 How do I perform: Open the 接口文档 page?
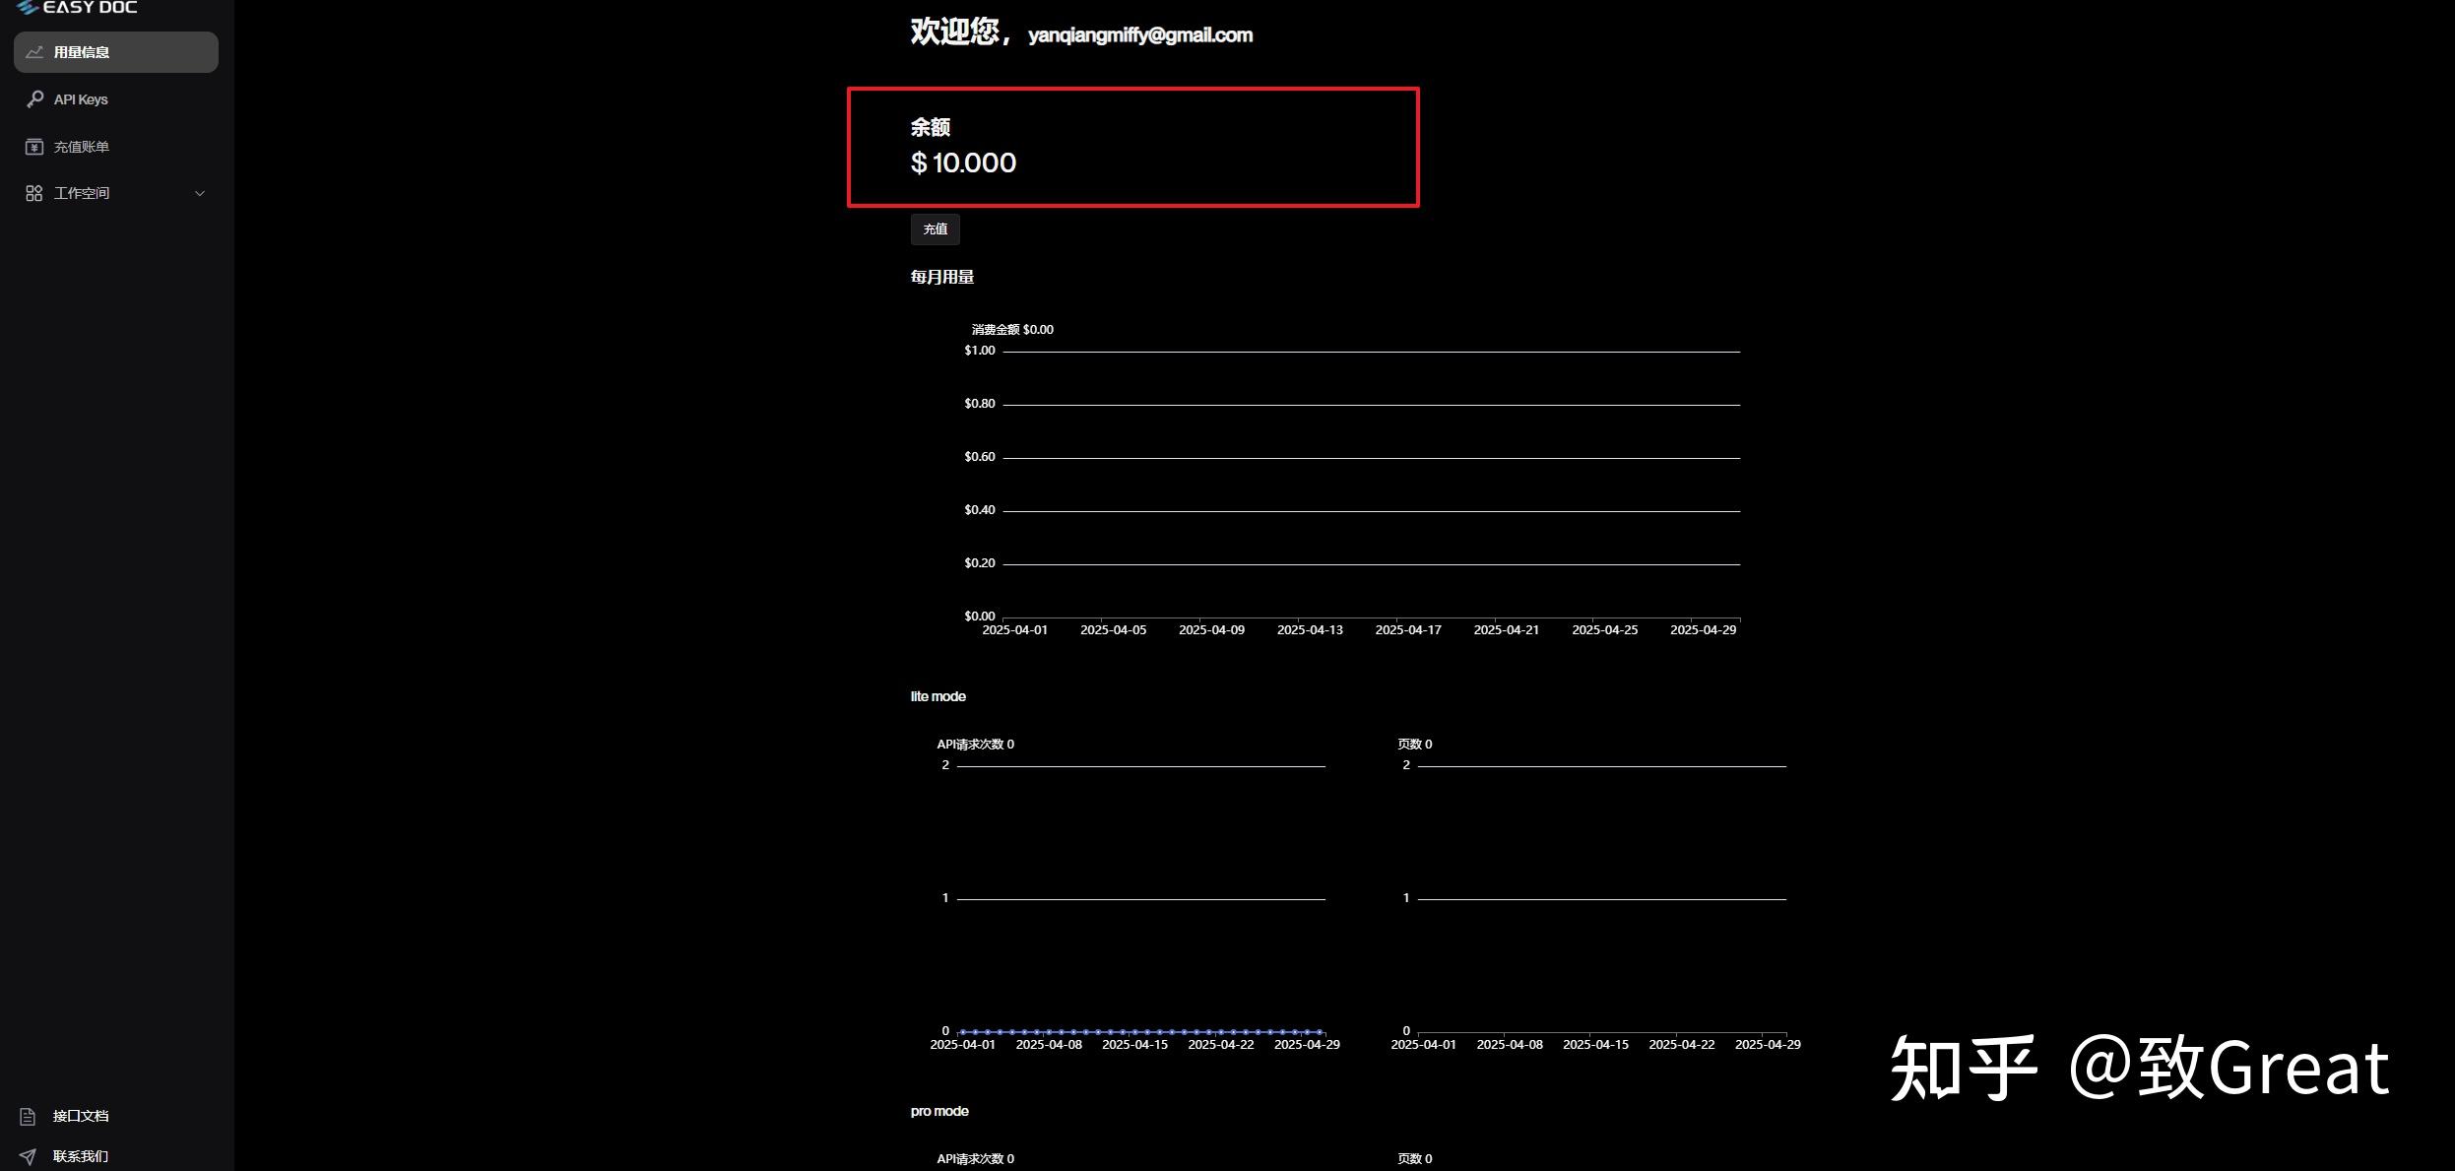pos(82,1115)
